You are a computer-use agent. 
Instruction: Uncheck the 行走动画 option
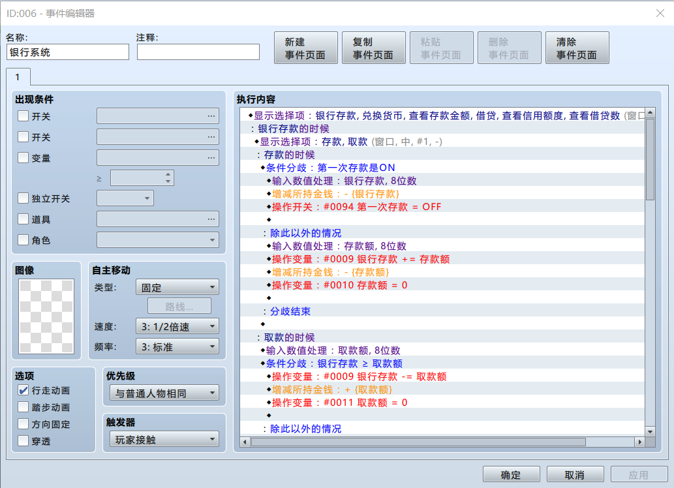point(23,390)
